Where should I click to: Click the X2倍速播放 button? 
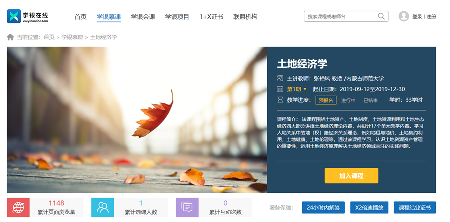pos(369,208)
